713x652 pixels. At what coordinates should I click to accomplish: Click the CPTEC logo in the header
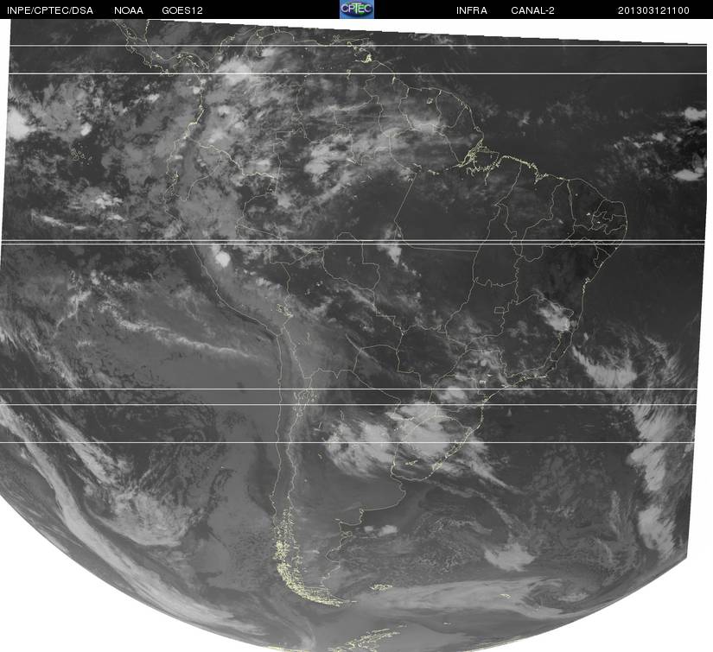pos(357,9)
